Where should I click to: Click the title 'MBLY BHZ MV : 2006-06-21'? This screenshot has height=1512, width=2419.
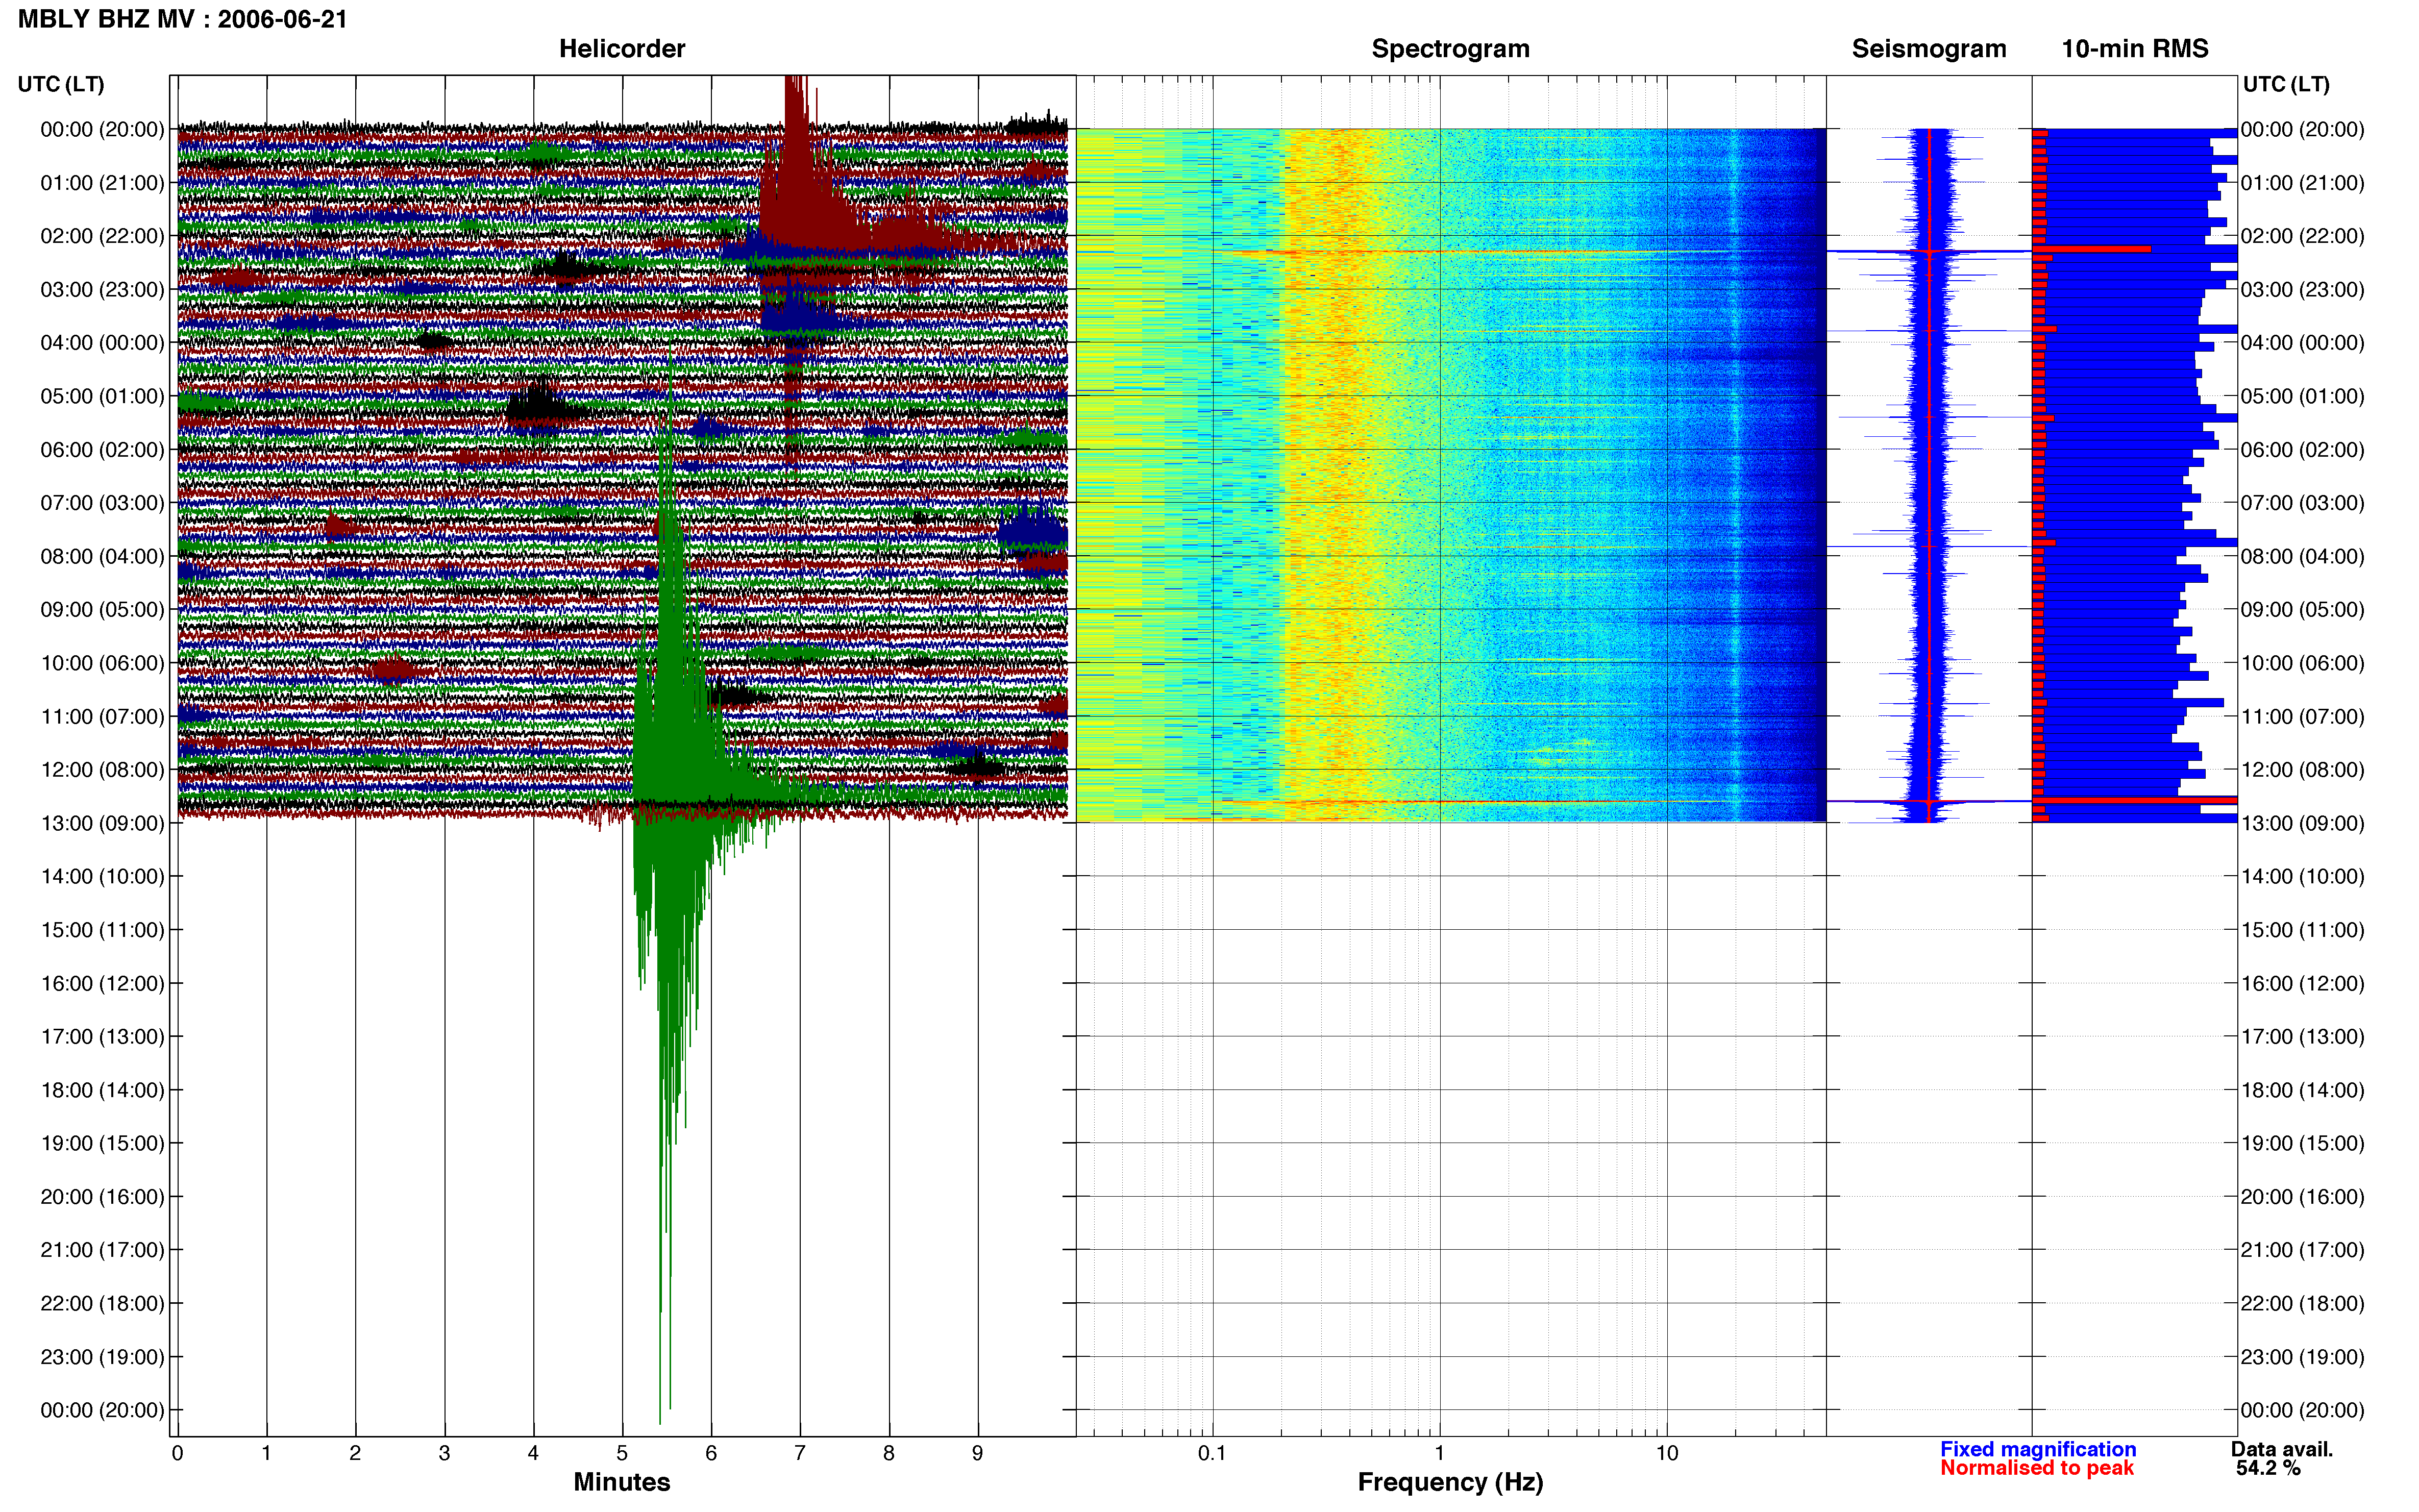coord(183,19)
